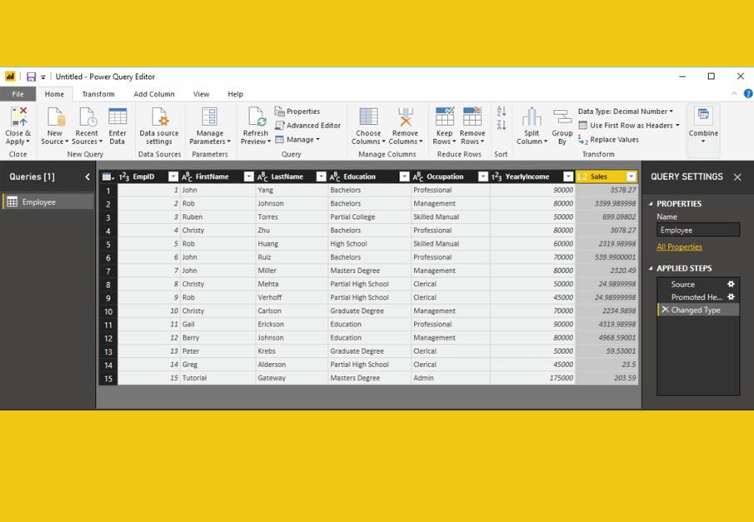The image size is (754, 522).
Task: Click the Group By icon
Action: (562, 117)
